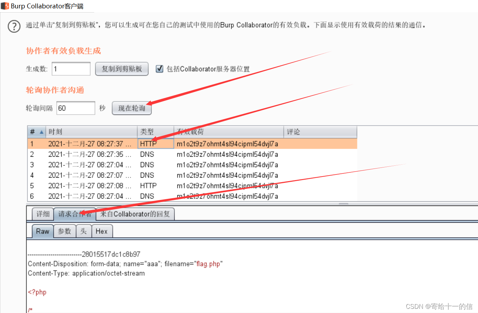Click the 复制到剪贴板 button
Viewport: 478px width, 313px height.
pos(122,69)
